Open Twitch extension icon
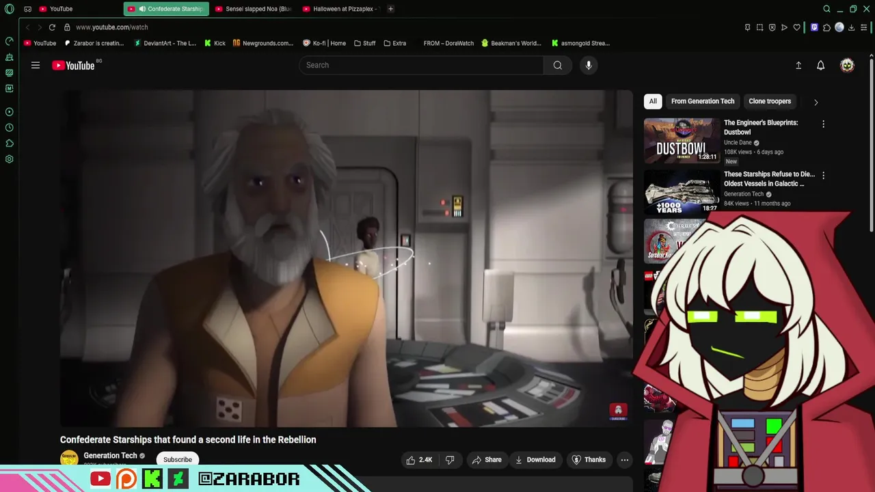 [814, 27]
